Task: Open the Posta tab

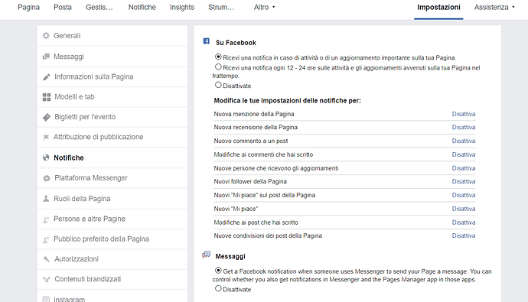Action: coord(63,7)
